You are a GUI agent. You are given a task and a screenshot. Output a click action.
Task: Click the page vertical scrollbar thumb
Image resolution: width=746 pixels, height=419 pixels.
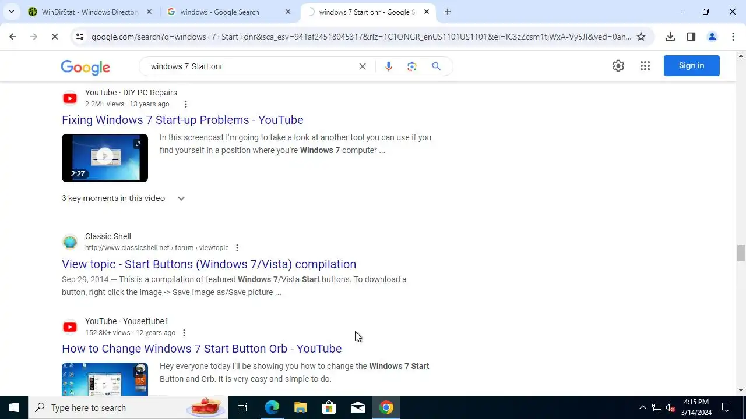741,254
